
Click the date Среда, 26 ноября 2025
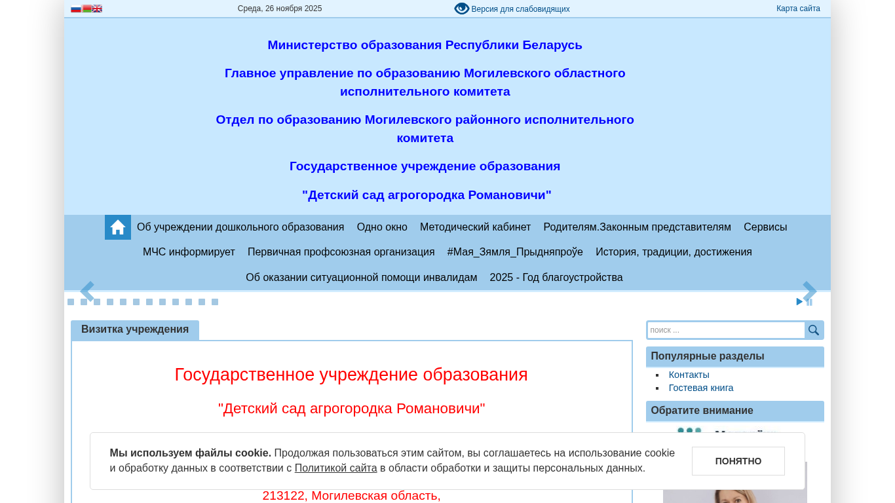tap(280, 9)
